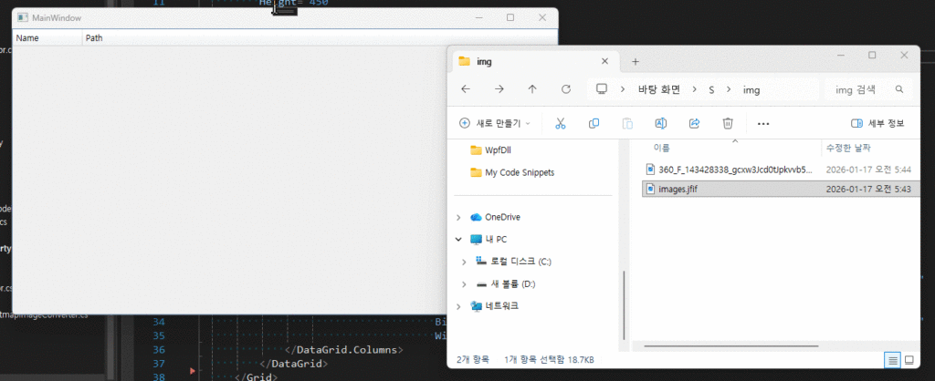The image size is (935, 381).
Task: Click the Rename icon in Explorer toolbar
Action: 660,123
